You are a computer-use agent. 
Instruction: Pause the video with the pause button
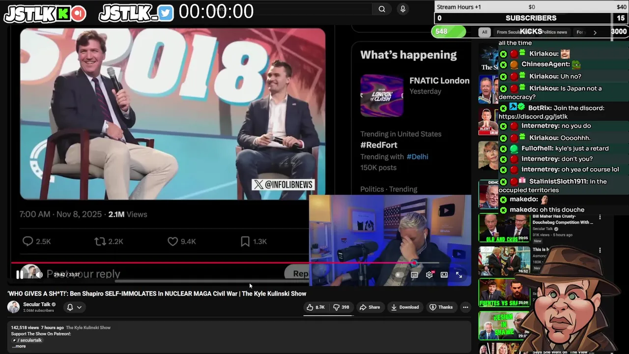(19, 275)
